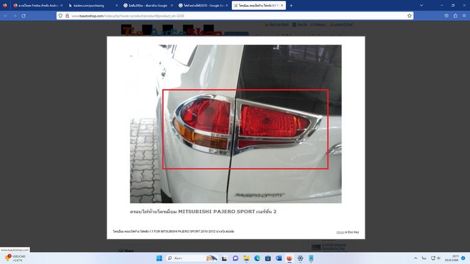Switch to the kaidee.com/purchasing tab
470x264 pixels.
(92, 6)
